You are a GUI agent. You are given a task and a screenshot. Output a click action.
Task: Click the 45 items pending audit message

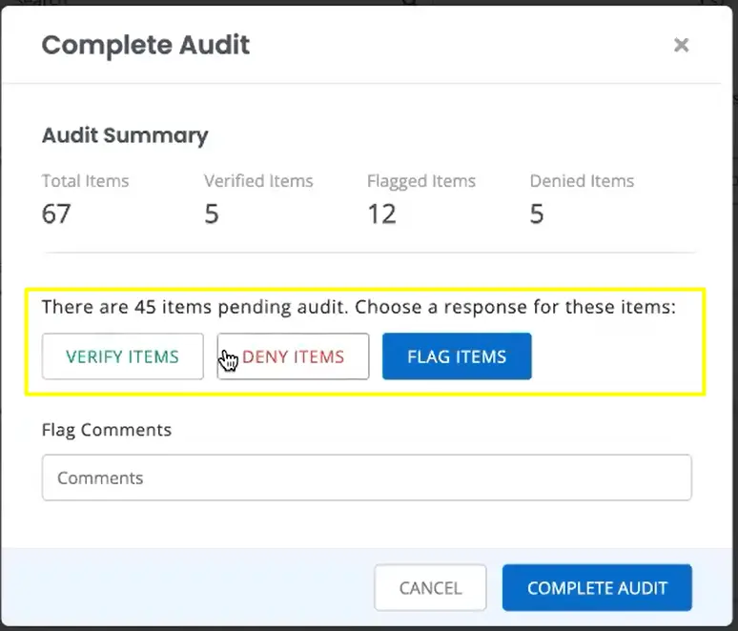coord(359,308)
